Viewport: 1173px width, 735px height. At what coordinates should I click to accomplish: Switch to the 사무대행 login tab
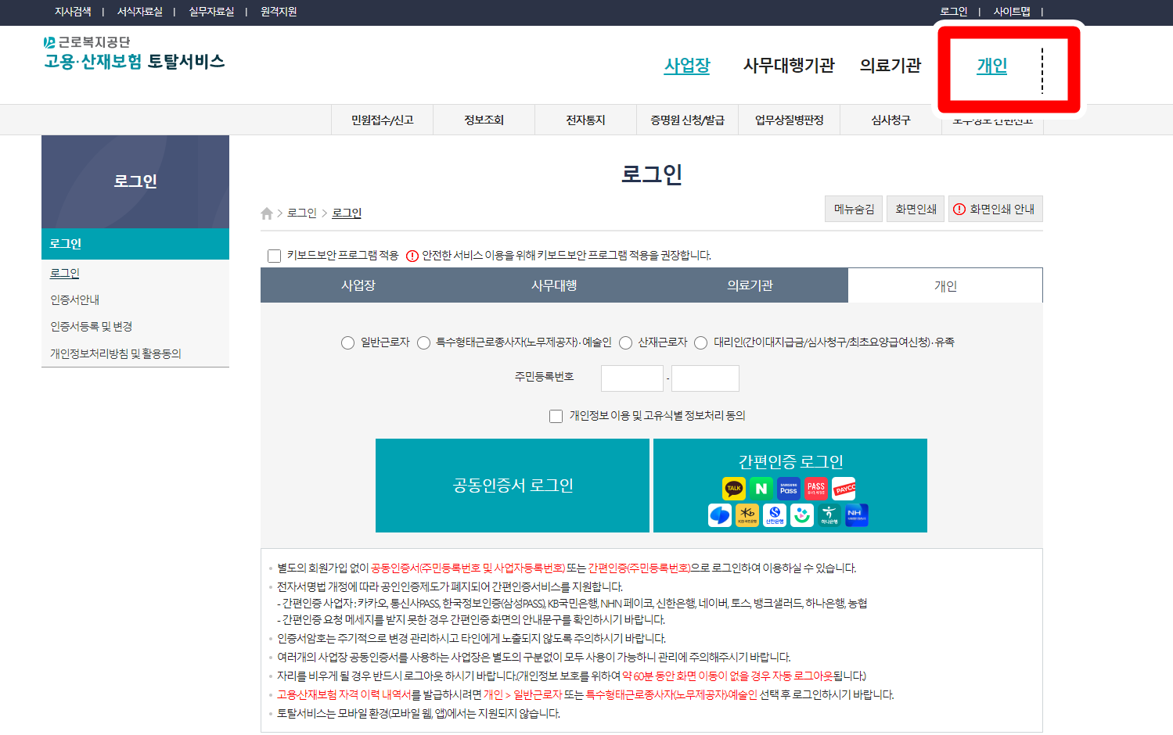click(x=553, y=285)
